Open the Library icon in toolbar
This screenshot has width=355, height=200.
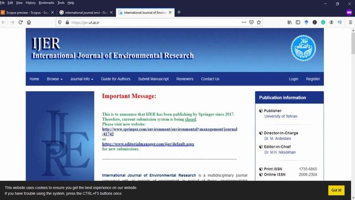(290, 22)
